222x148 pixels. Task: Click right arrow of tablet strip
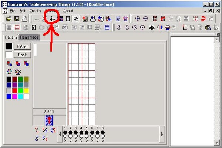click(x=162, y=134)
